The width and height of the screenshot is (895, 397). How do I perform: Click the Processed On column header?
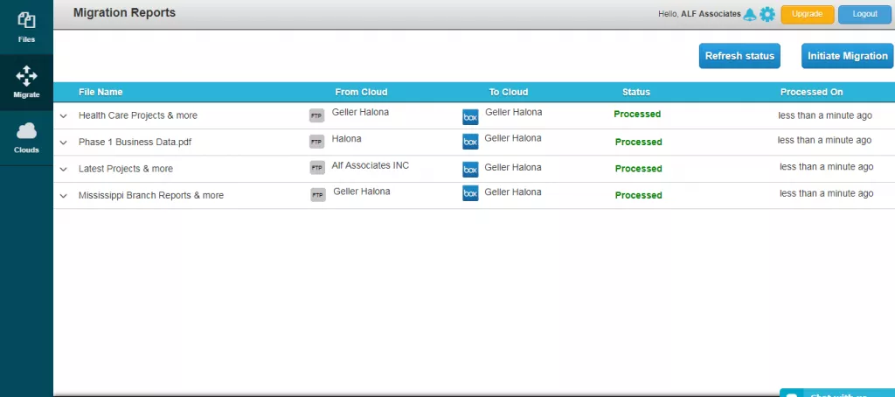pos(811,92)
